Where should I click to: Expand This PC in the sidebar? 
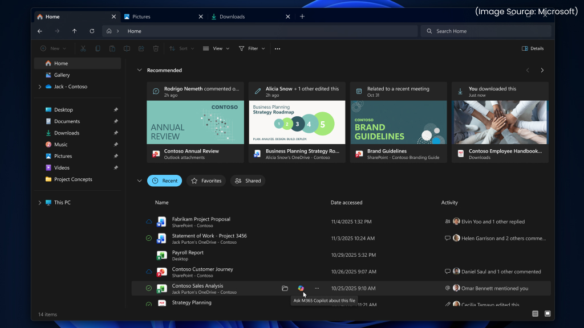tap(39, 202)
